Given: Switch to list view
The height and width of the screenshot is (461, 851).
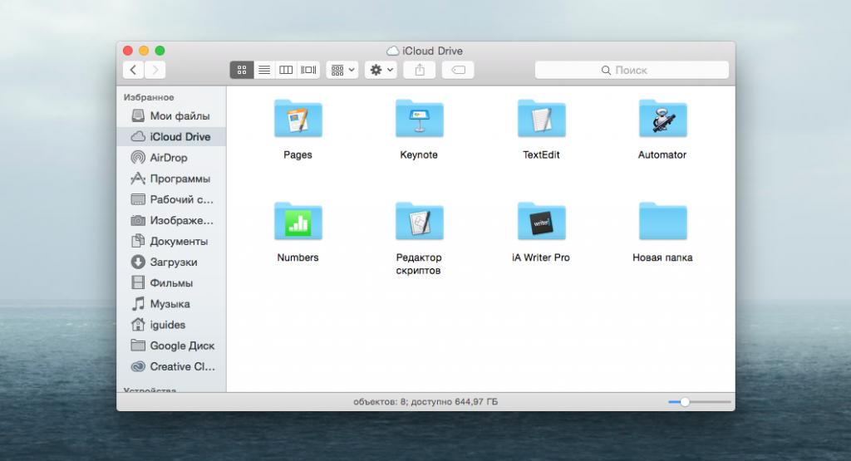Looking at the screenshot, I should (264, 70).
